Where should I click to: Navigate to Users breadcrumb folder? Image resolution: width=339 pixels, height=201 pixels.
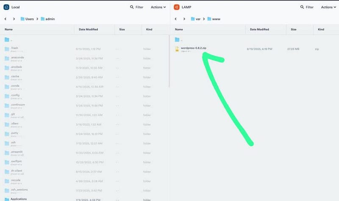pos(27,19)
